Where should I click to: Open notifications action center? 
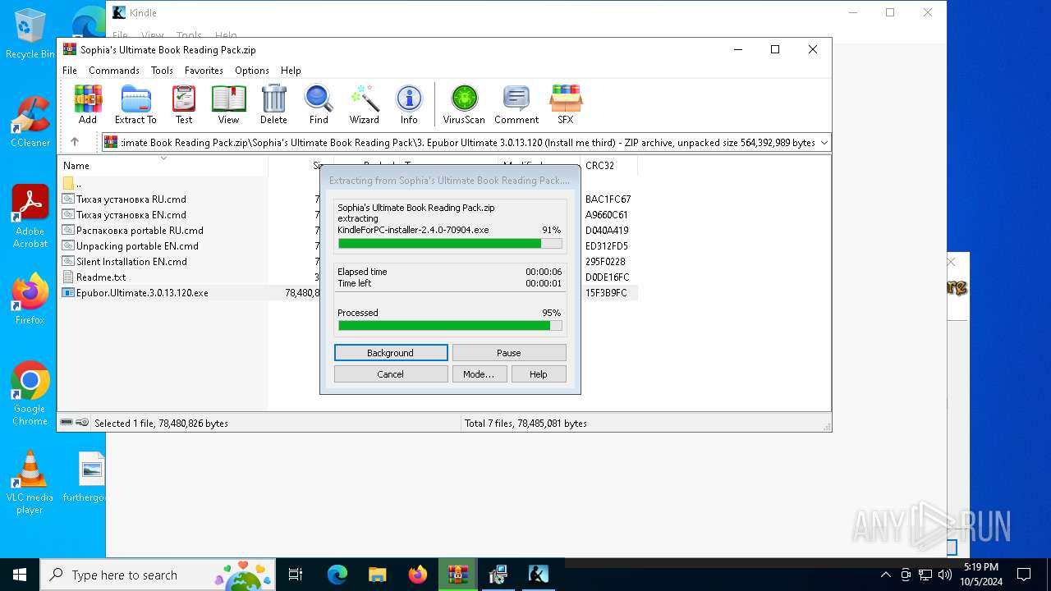[x=1024, y=575]
